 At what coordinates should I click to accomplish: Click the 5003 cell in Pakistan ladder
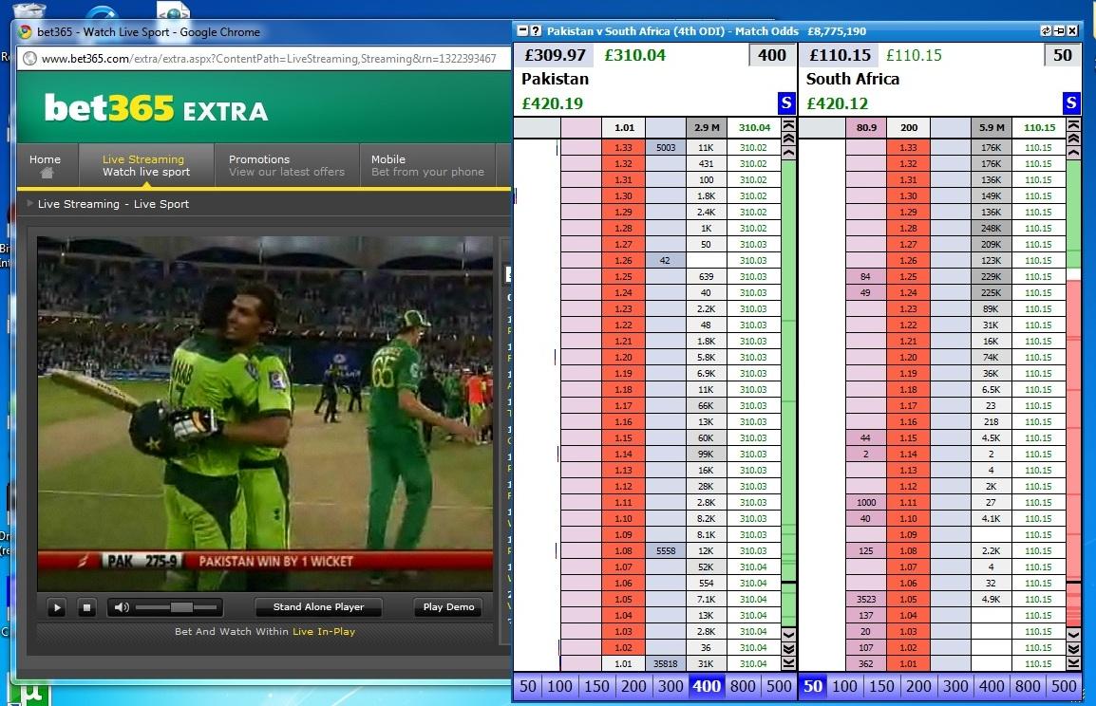666,147
